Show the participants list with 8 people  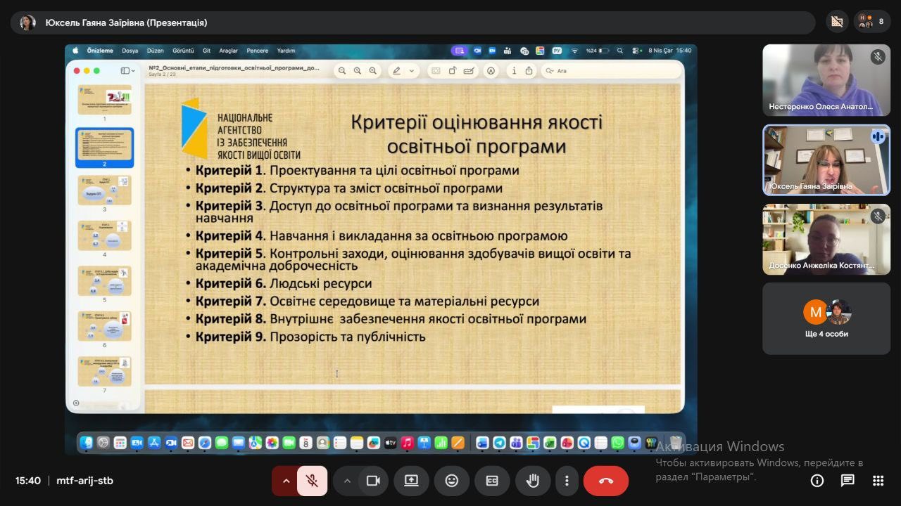872,22
